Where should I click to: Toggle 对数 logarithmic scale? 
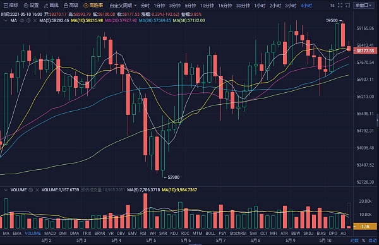tap(354, 241)
